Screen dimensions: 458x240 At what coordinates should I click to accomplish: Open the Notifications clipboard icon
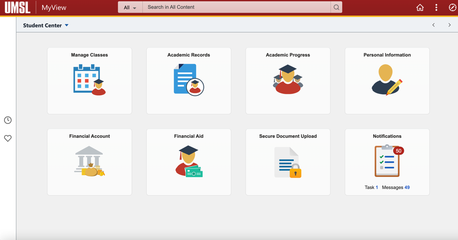tap(387, 161)
